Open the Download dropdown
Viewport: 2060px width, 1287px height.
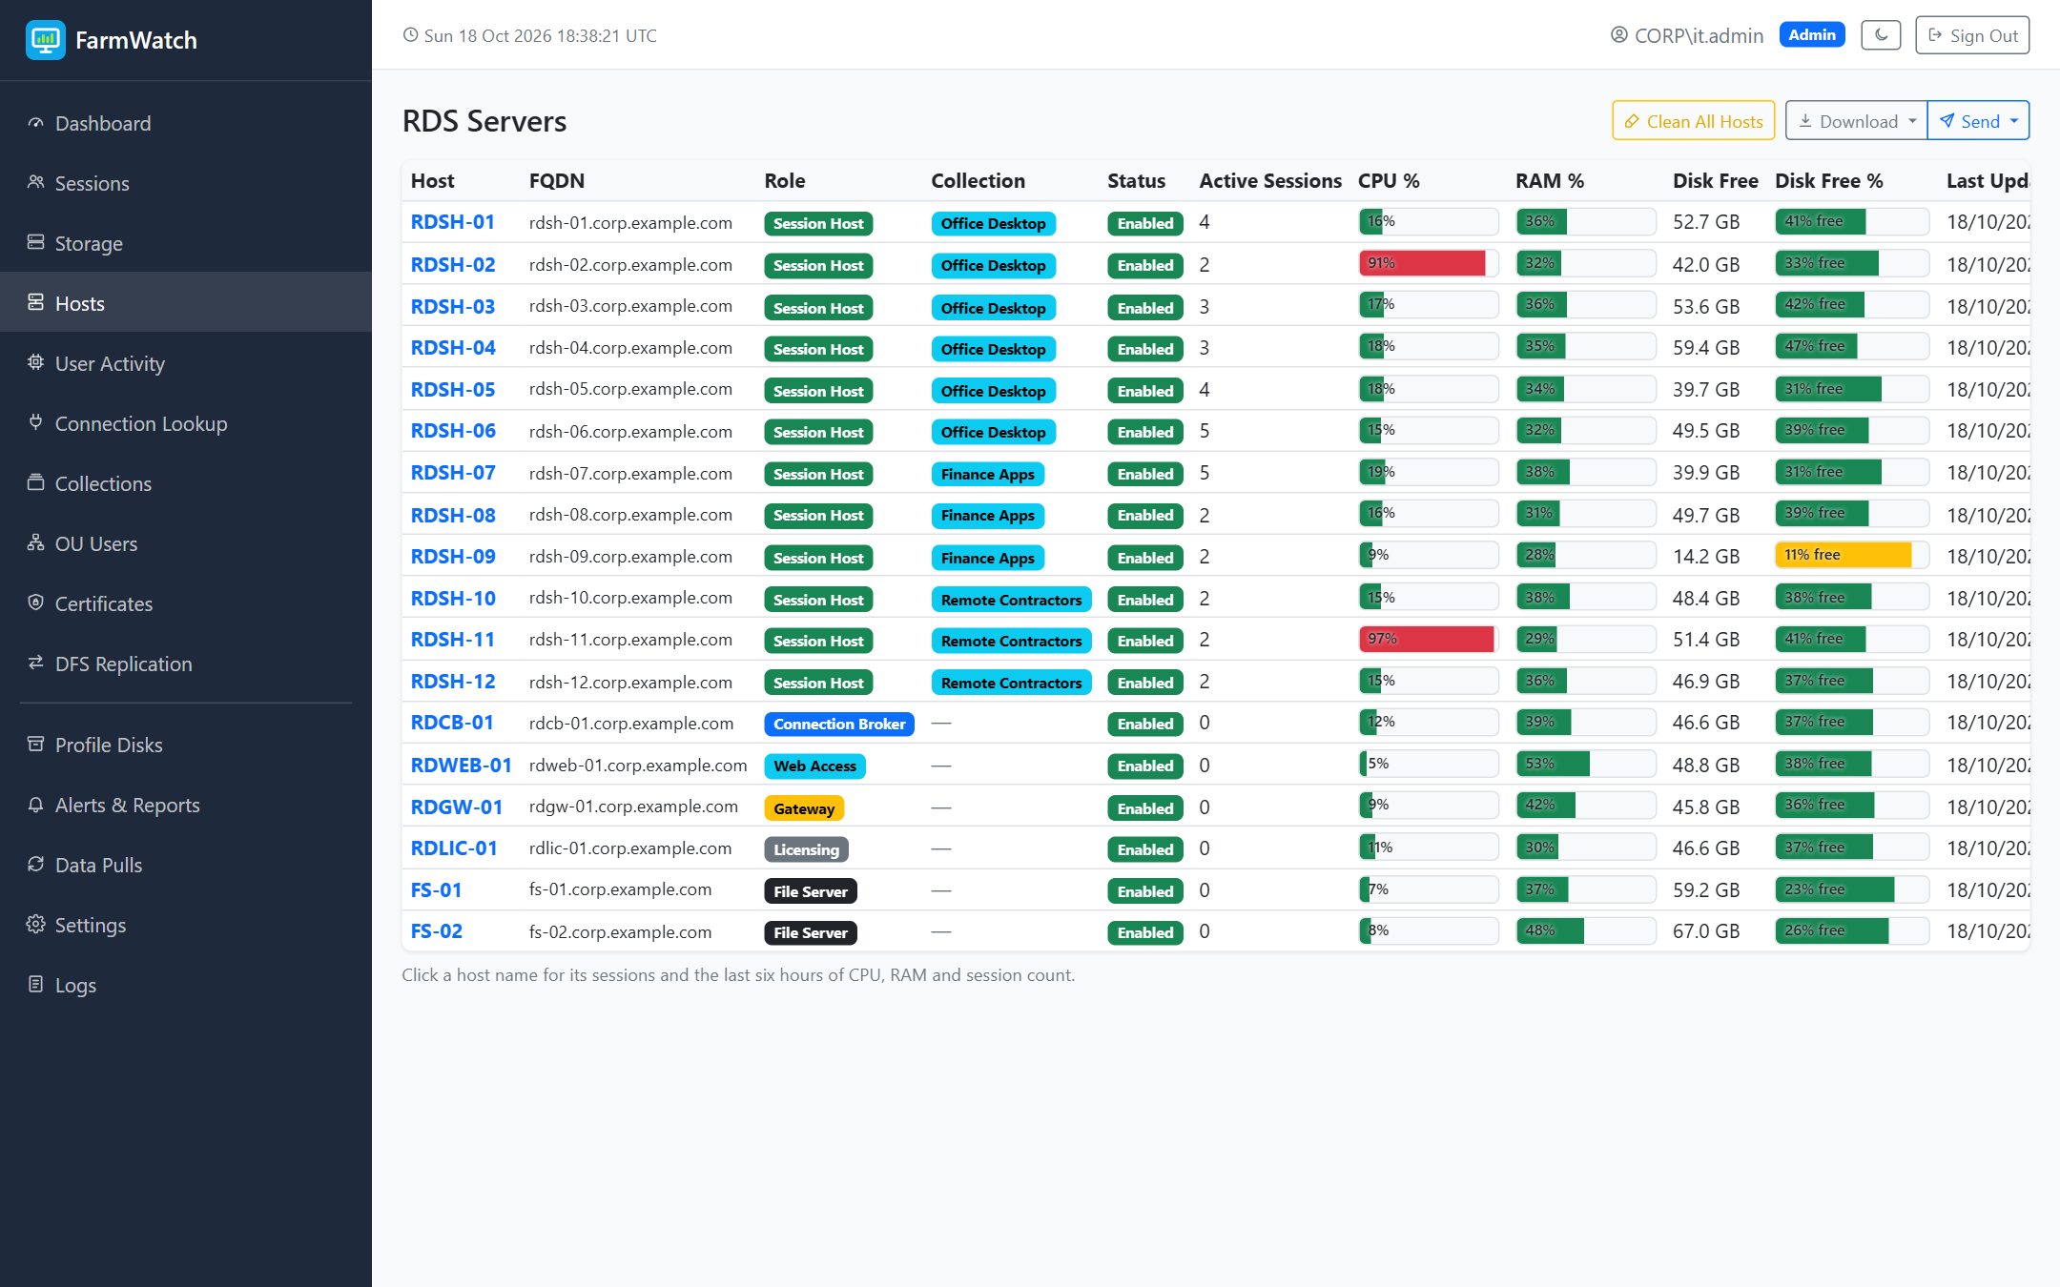coord(1856,121)
